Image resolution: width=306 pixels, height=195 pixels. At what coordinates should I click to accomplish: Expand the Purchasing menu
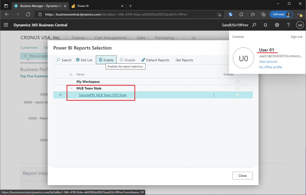click(166, 38)
